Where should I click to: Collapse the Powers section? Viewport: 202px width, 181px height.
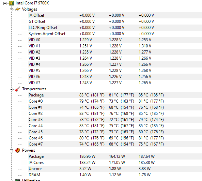click(x=11, y=151)
